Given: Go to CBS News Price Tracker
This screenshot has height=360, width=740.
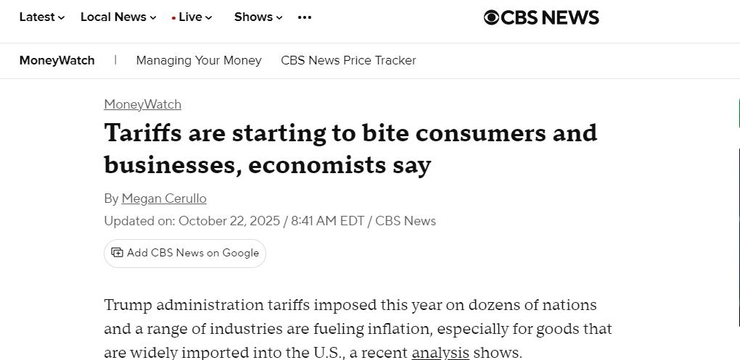Looking at the screenshot, I should (348, 61).
